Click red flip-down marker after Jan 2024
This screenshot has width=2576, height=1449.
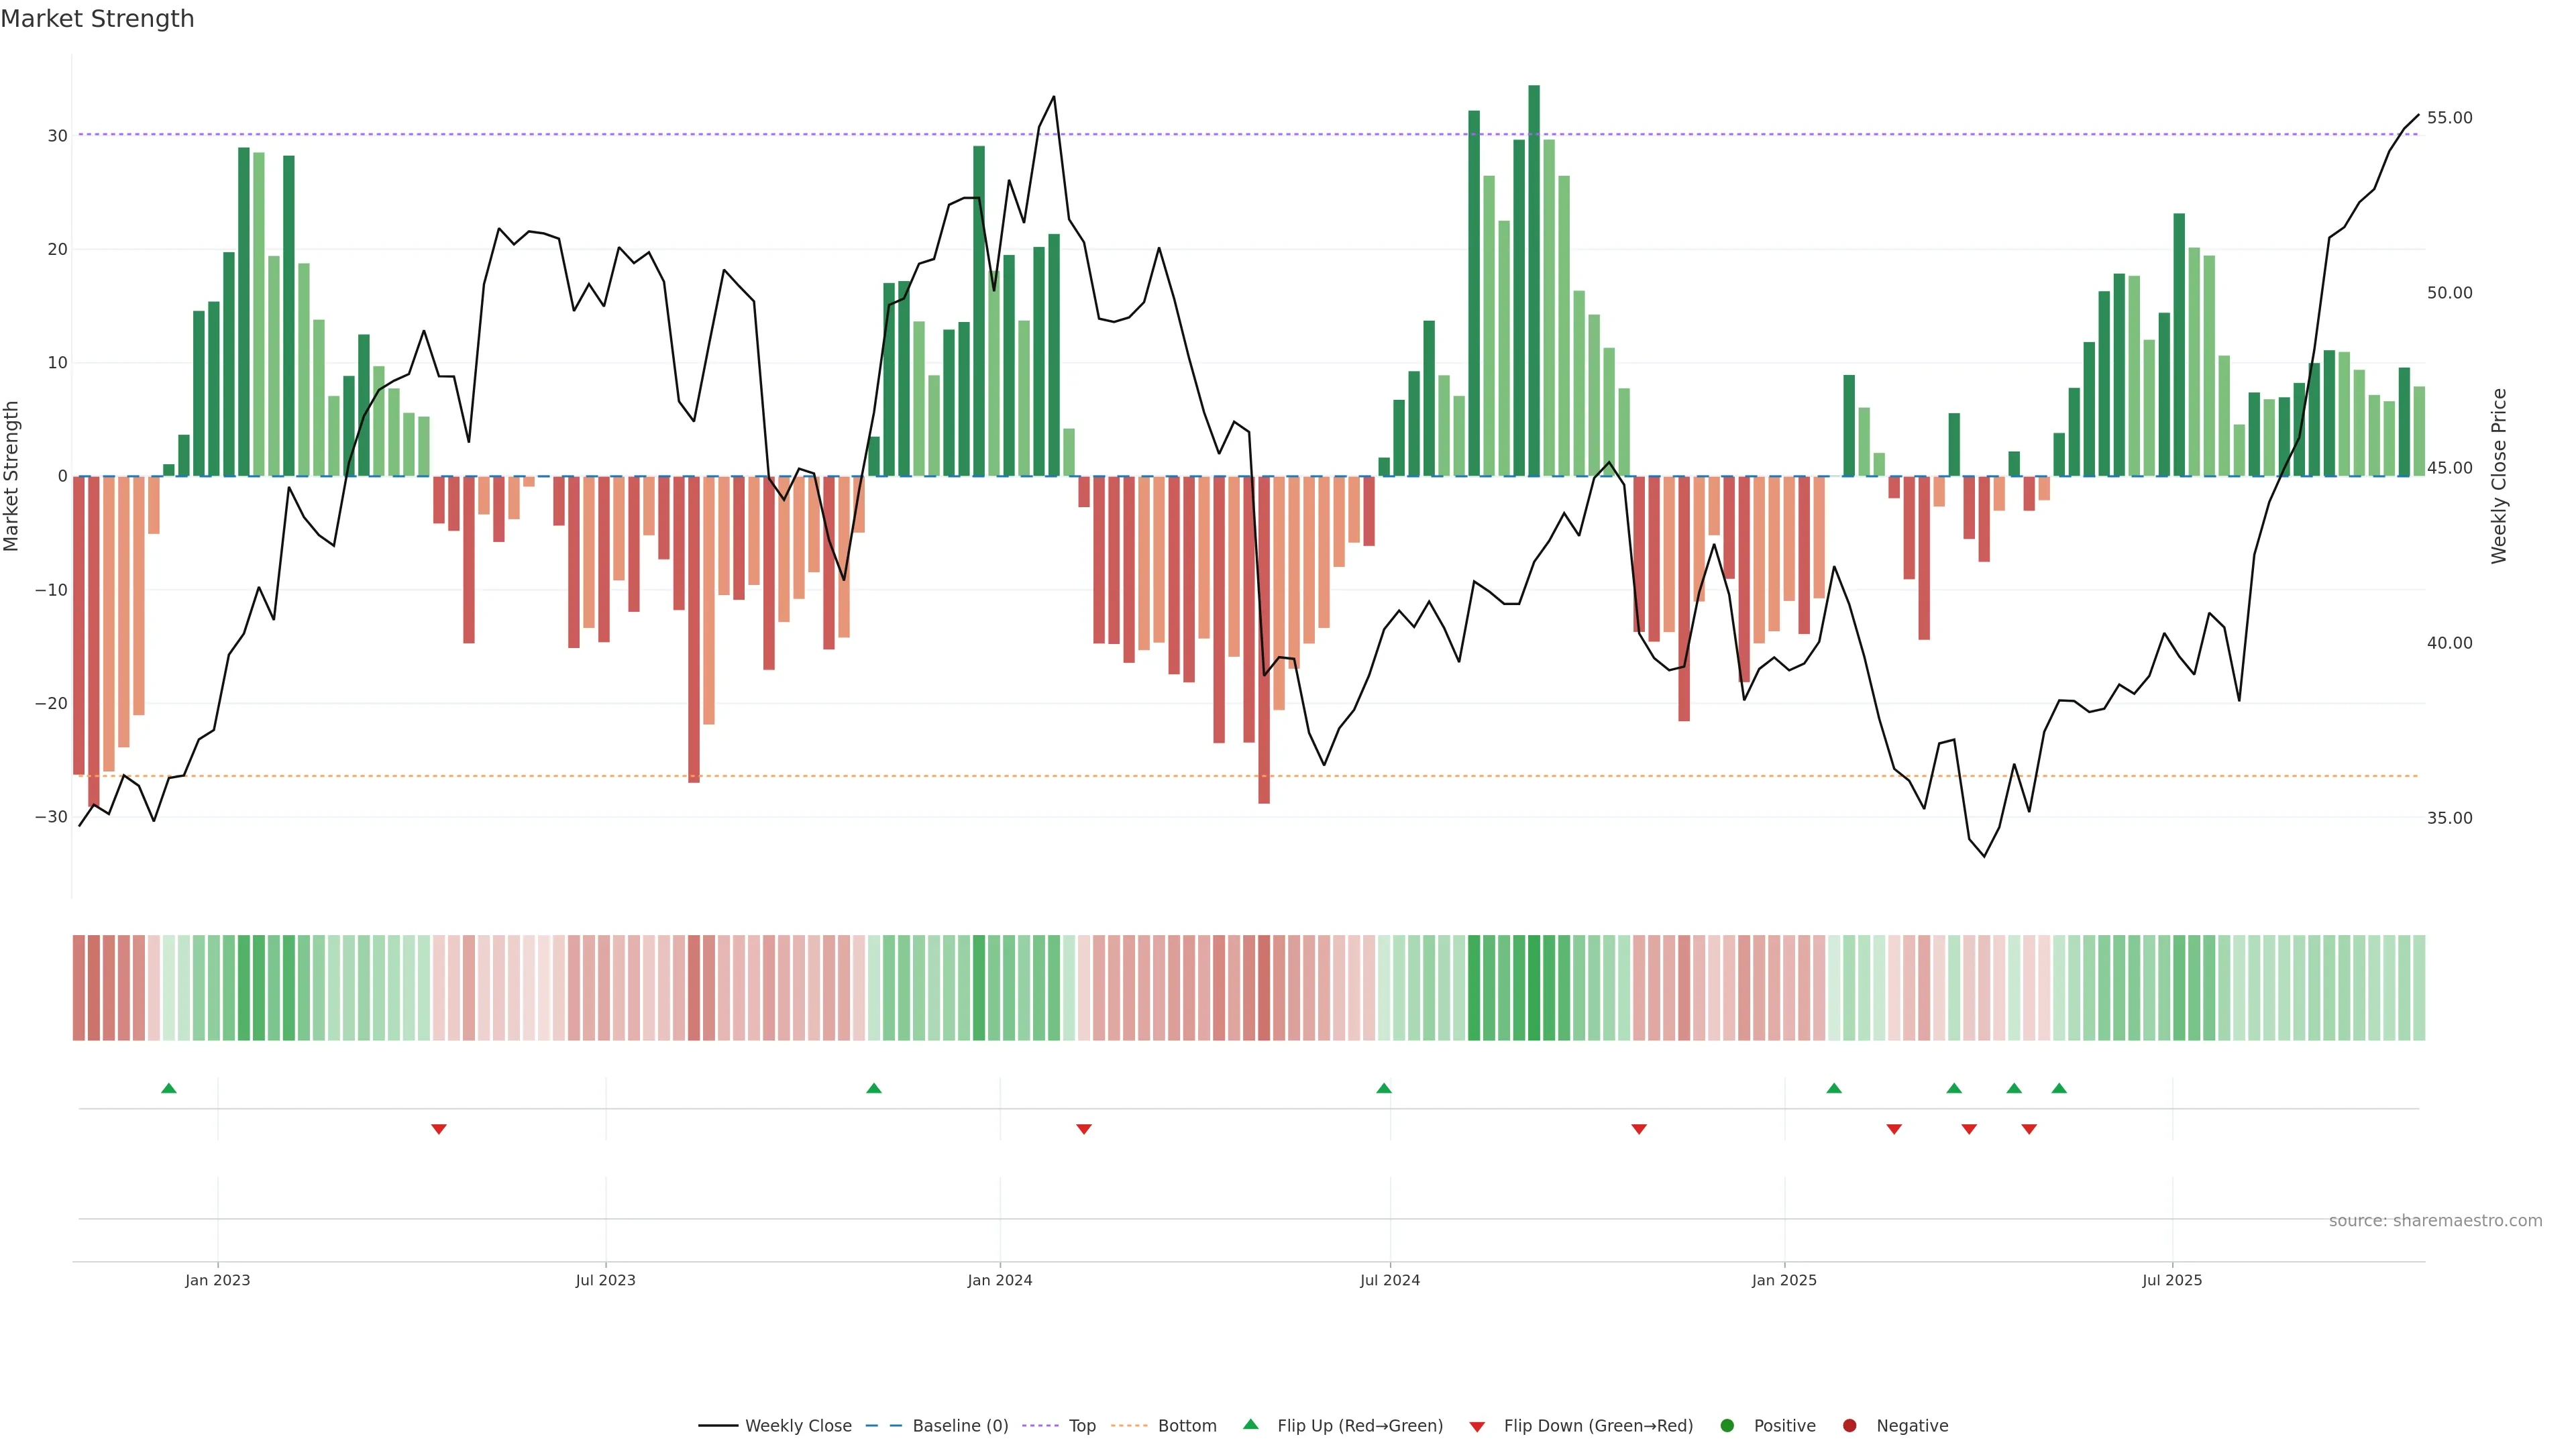click(1084, 1129)
